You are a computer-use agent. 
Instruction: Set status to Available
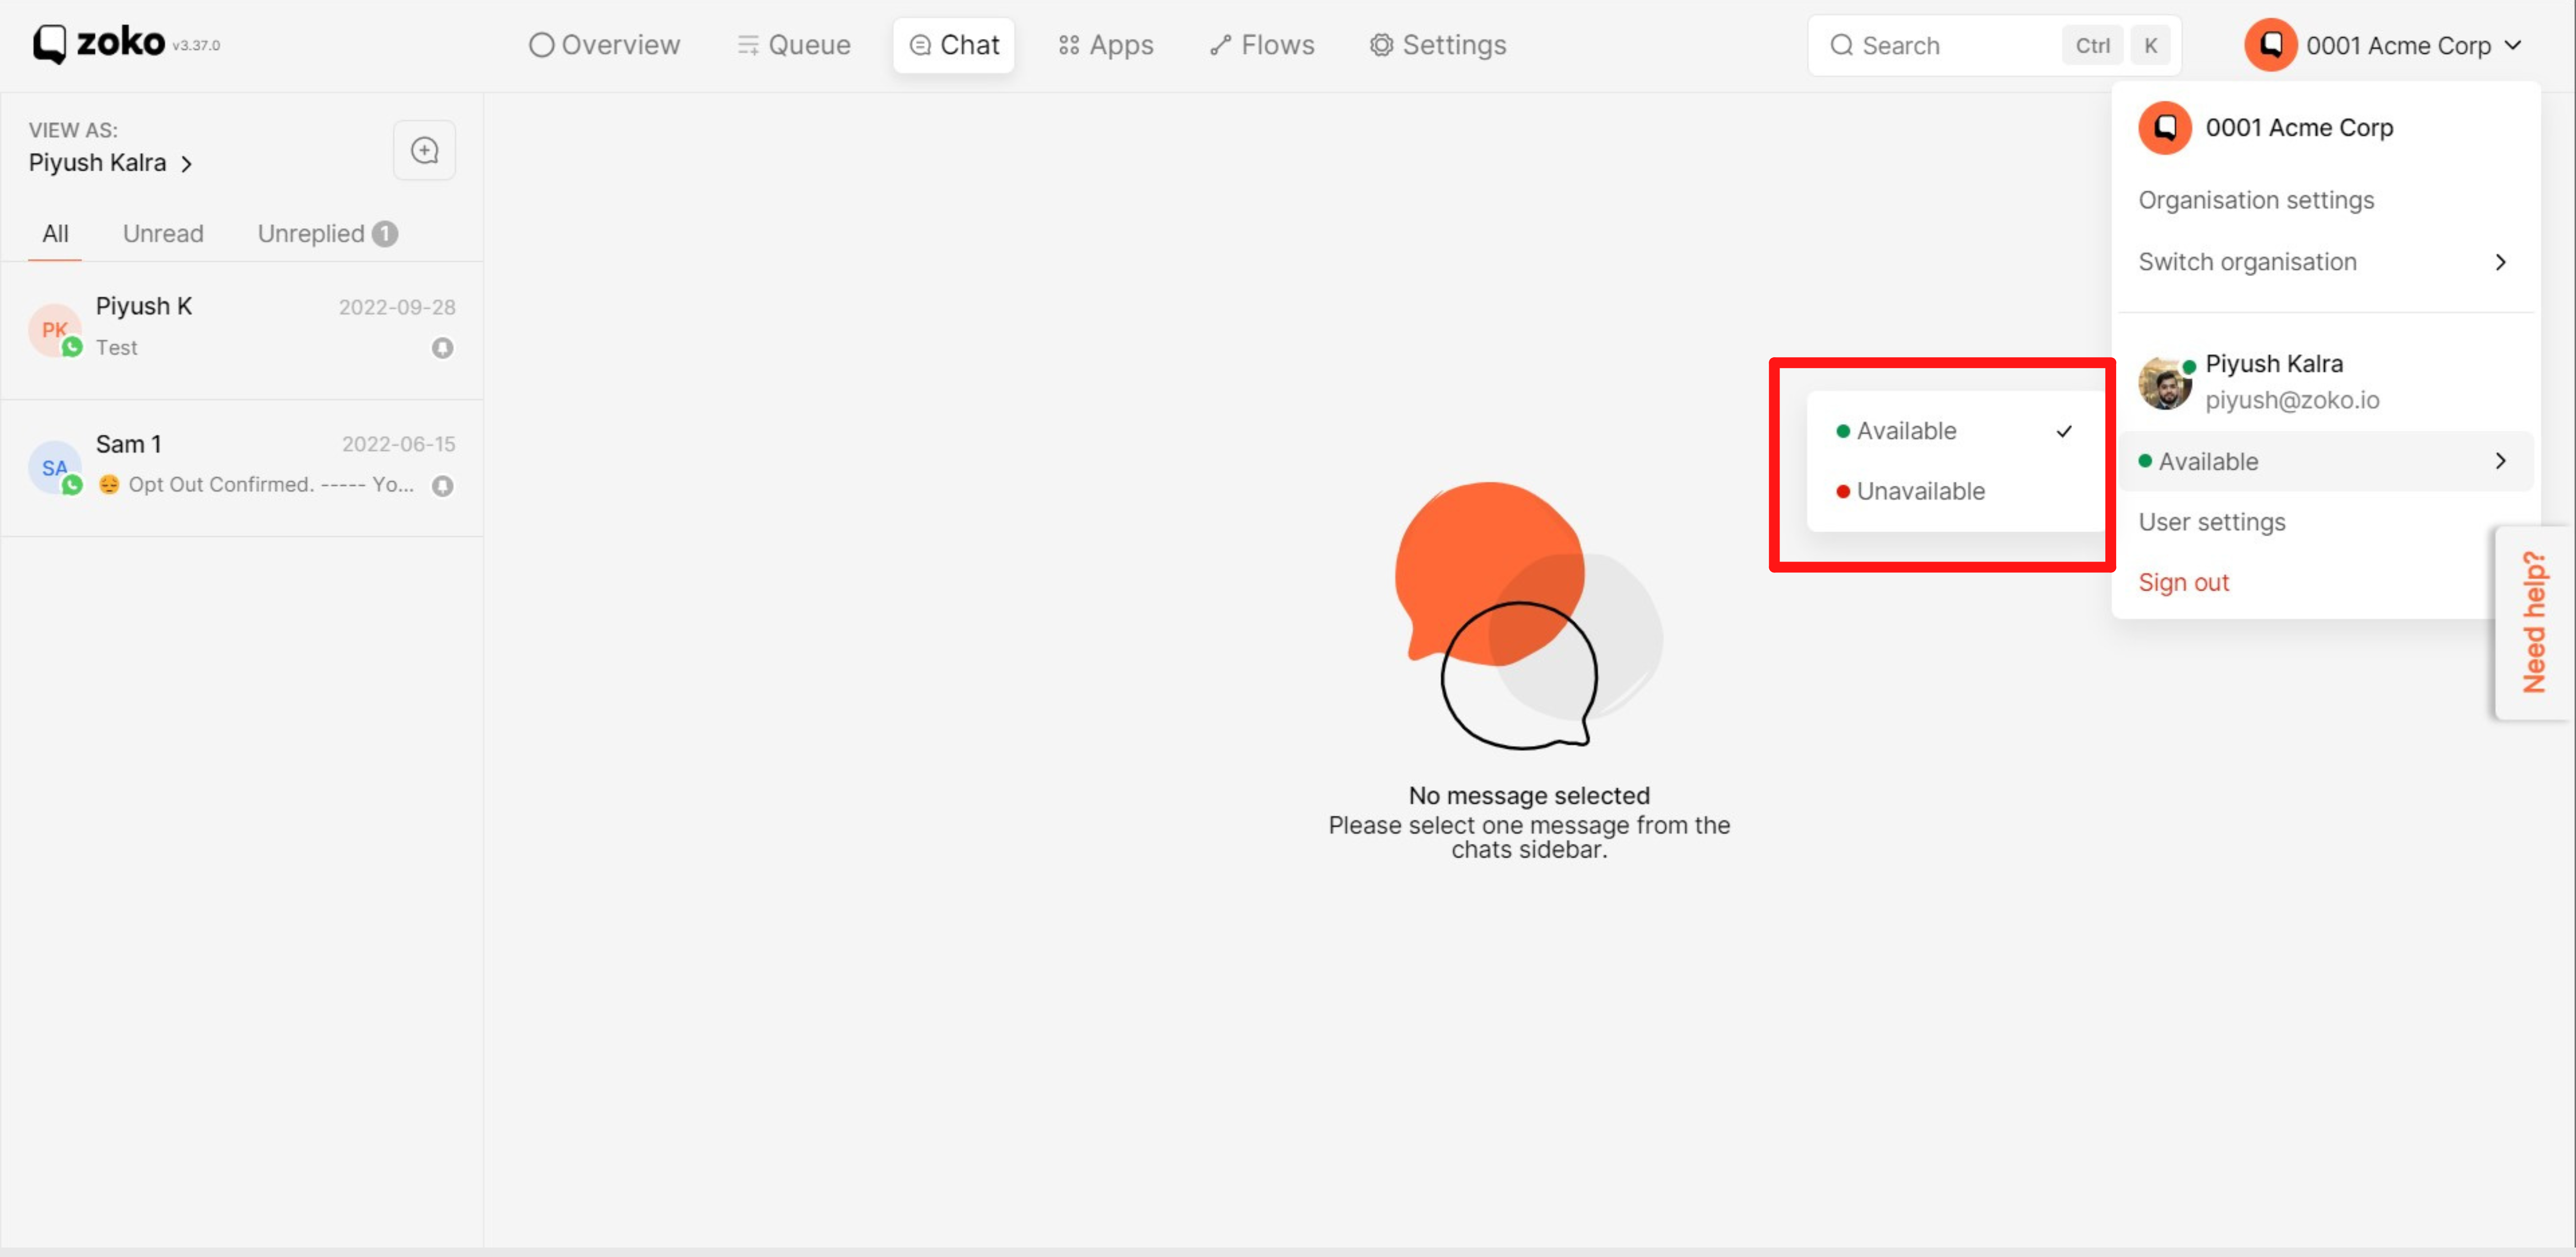click(x=1955, y=431)
